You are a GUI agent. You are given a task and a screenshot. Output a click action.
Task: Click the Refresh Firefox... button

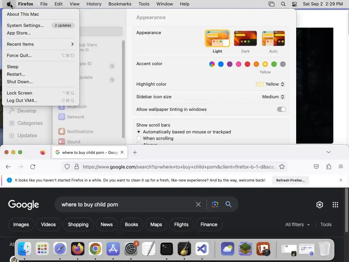coord(290,180)
